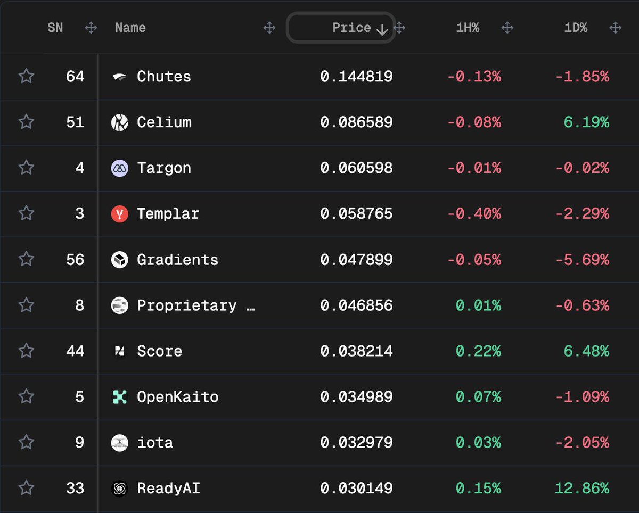
Task: Favorite the Chutes subnet with its star
Action: point(26,76)
